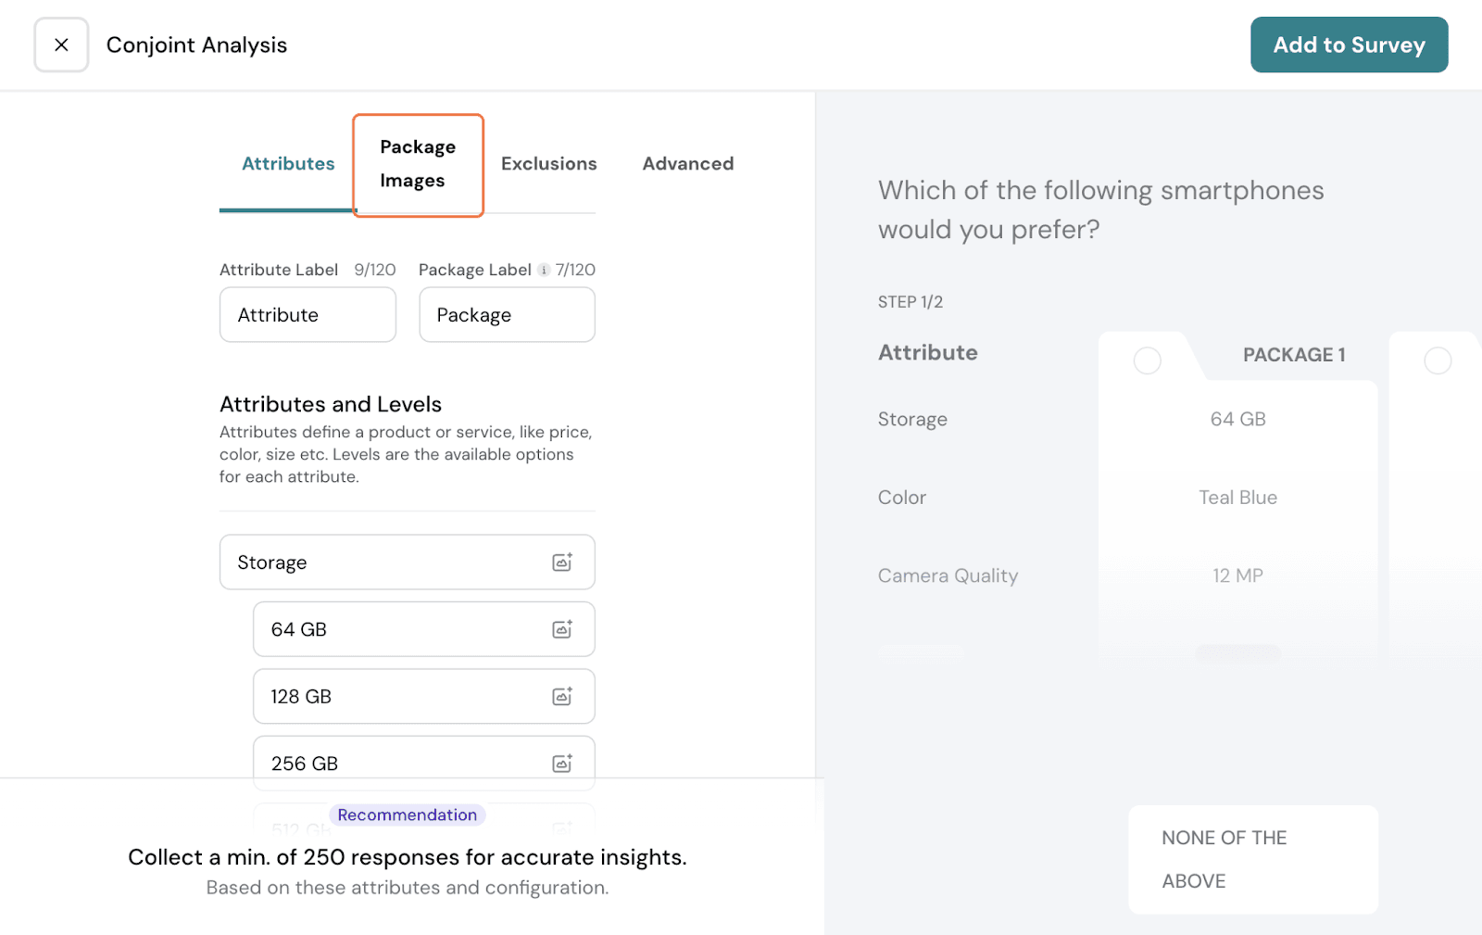The image size is (1482, 935).
Task: Add image to 128 GB level
Action: pos(562,697)
